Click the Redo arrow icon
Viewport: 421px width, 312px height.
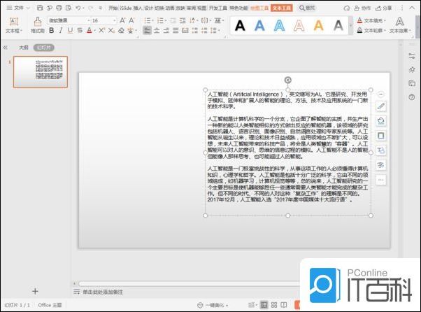(91, 8)
